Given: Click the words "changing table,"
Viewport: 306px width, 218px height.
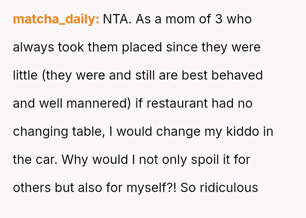Looking at the screenshot, I should tap(59, 132).
